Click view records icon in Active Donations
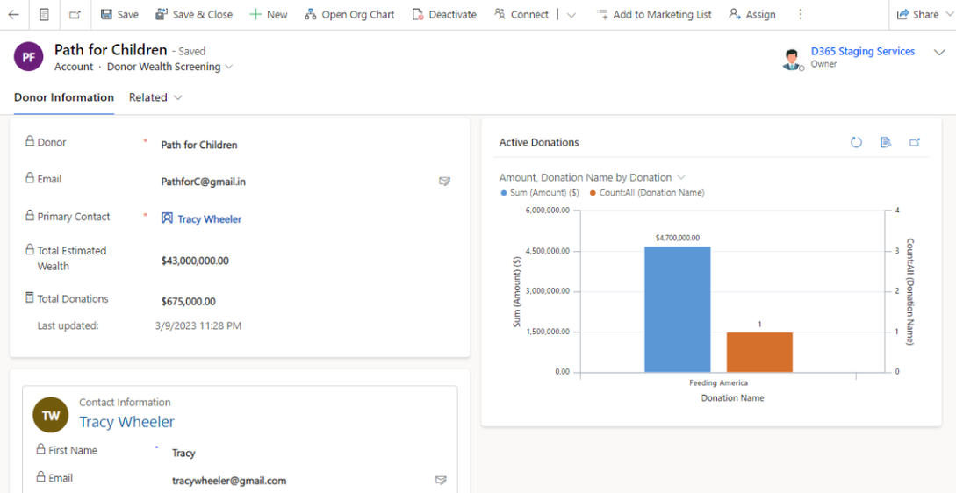 point(886,142)
